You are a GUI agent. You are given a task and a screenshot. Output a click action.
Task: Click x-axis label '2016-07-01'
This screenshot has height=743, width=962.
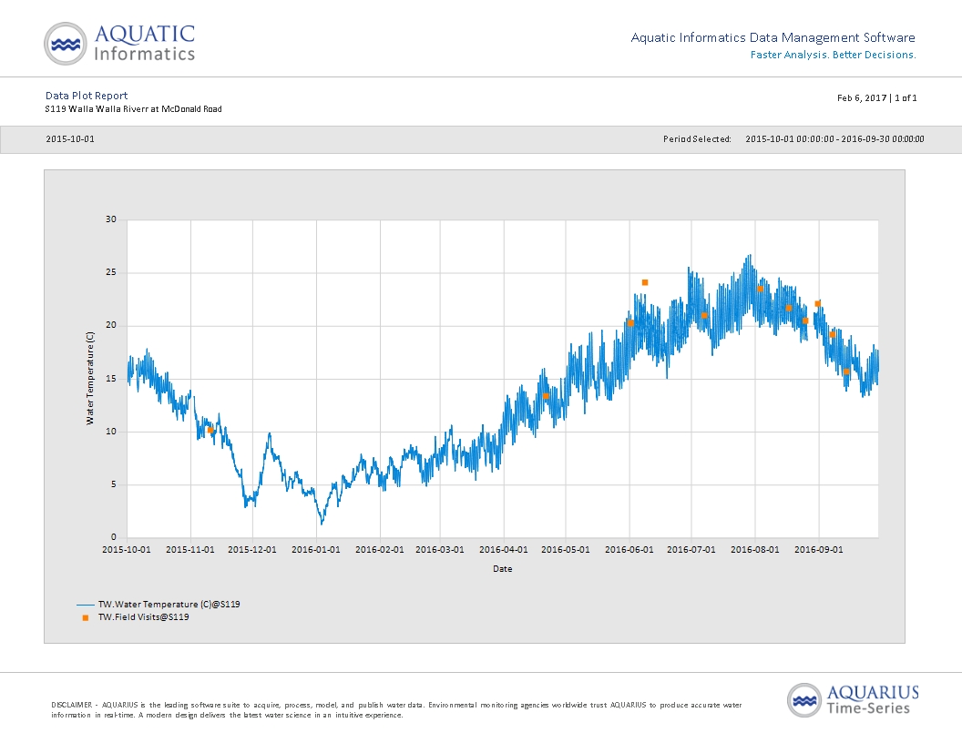pyautogui.click(x=691, y=550)
